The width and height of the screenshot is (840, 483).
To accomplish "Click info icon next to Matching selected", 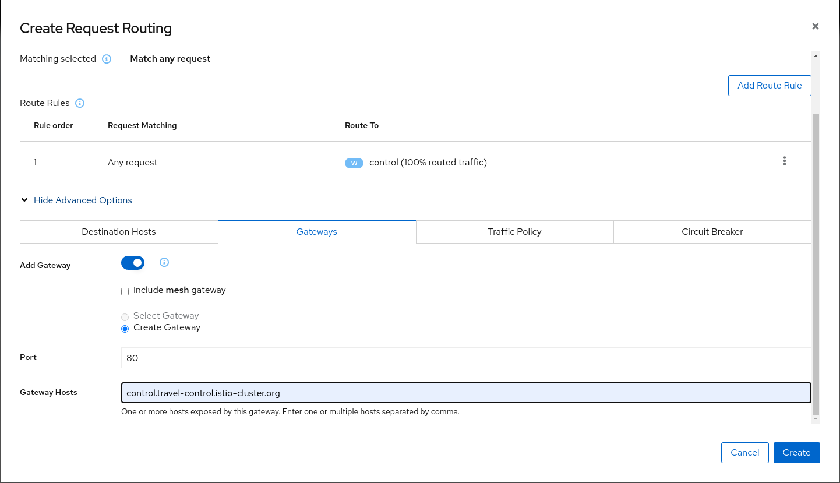I will [107, 59].
